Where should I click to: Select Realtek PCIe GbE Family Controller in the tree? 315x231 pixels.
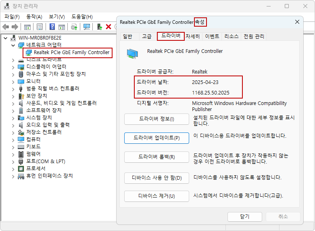(71, 52)
